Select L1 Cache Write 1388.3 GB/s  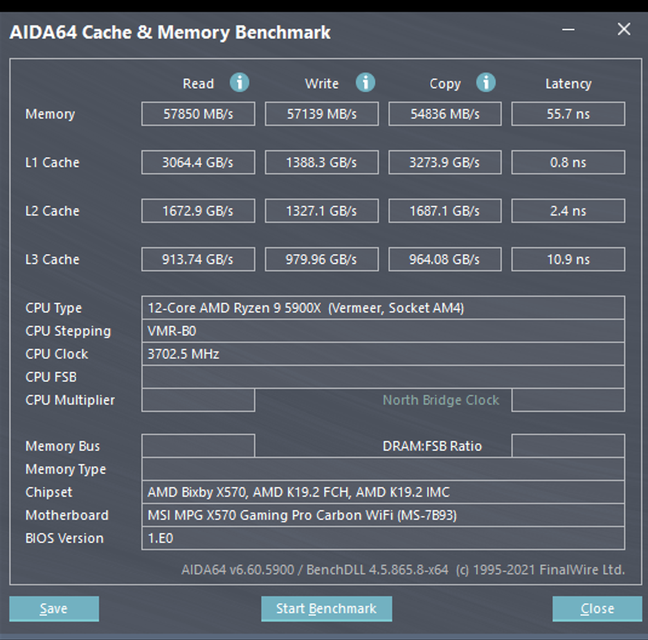[321, 162]
